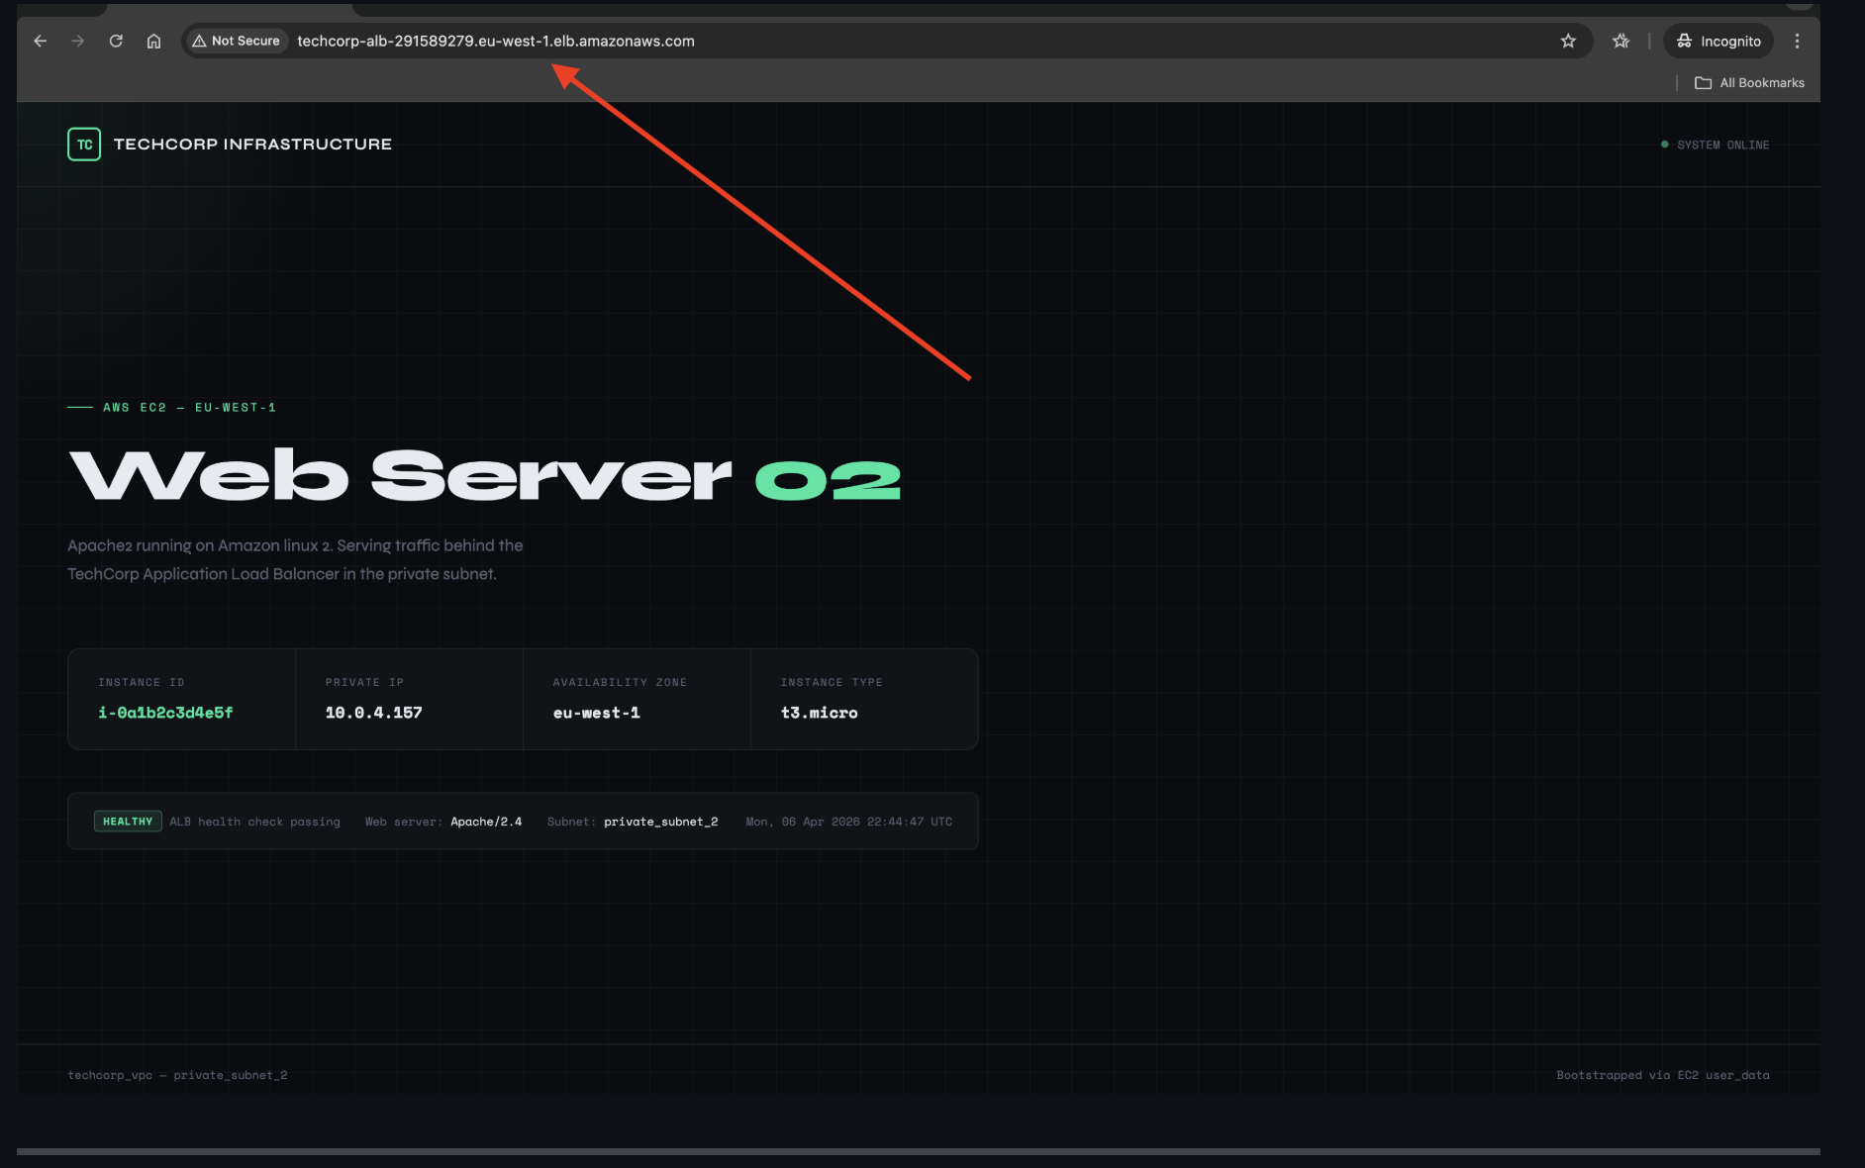1865x1168 pixels.
Task: Click the AWS EC2 — EU-WEST-1 label
Action: click(x=189, y=408)
